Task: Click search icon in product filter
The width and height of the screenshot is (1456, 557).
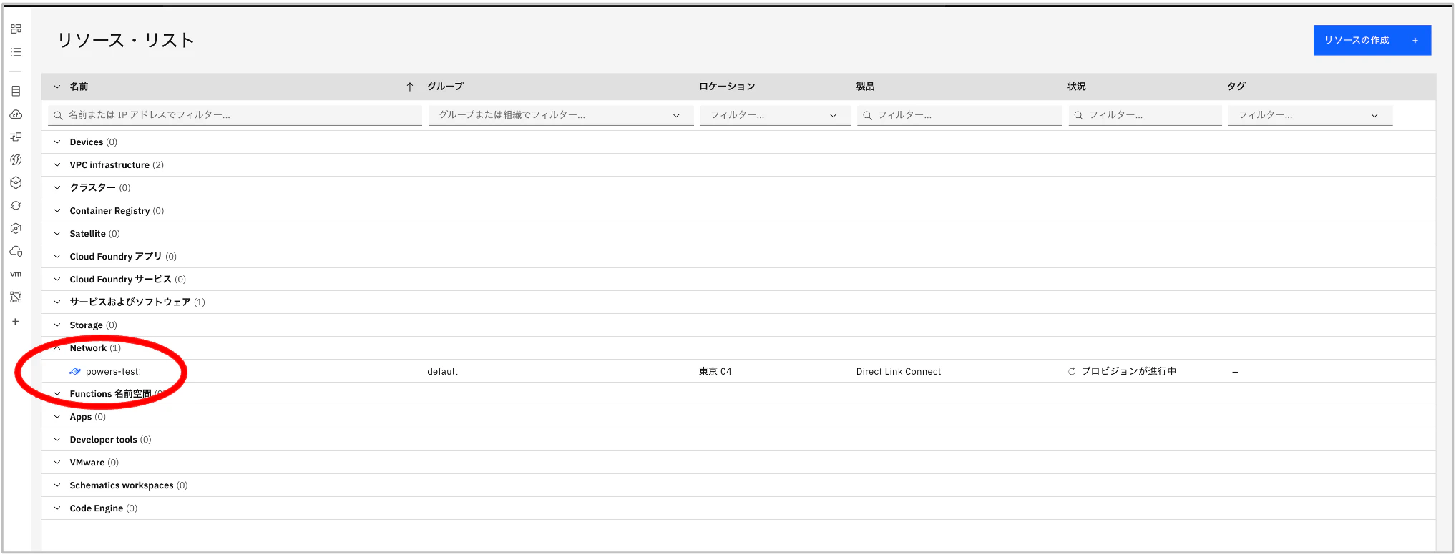Action: coord(867,115)
